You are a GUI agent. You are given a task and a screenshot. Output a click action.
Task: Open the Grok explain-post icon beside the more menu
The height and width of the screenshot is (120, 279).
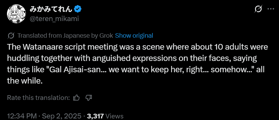click(258, 9)
